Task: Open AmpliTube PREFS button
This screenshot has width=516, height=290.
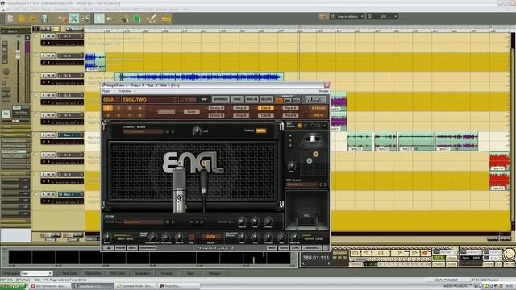Action: click(120, 247)
